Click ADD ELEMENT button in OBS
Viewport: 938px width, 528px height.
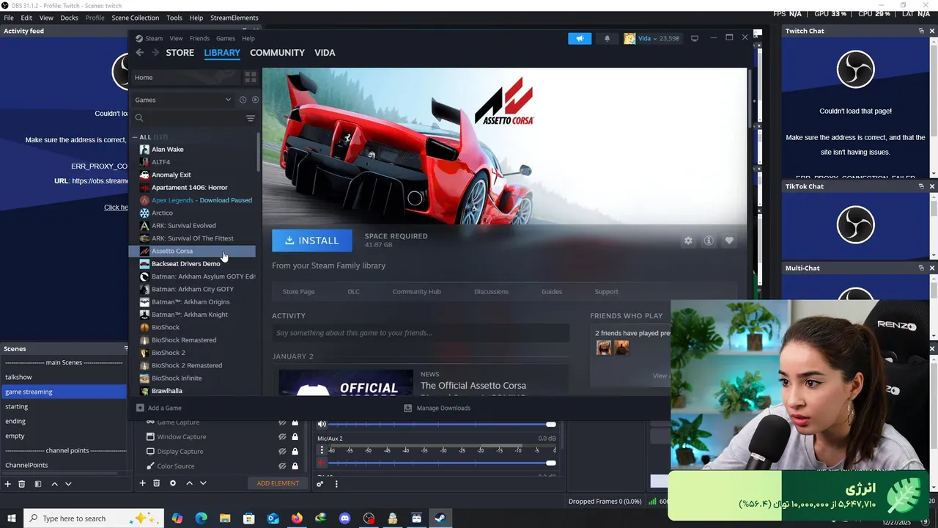[x=278, y=483]
